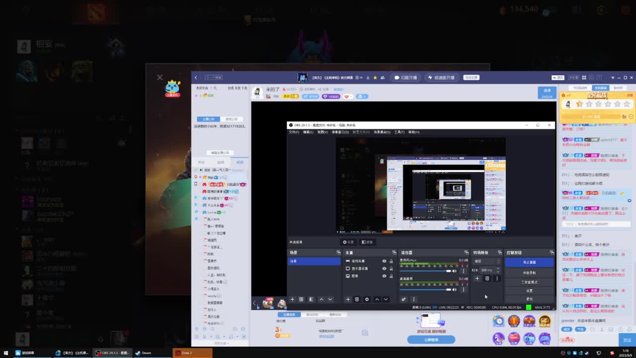Open transition properties kebab menu

[497, 278]
